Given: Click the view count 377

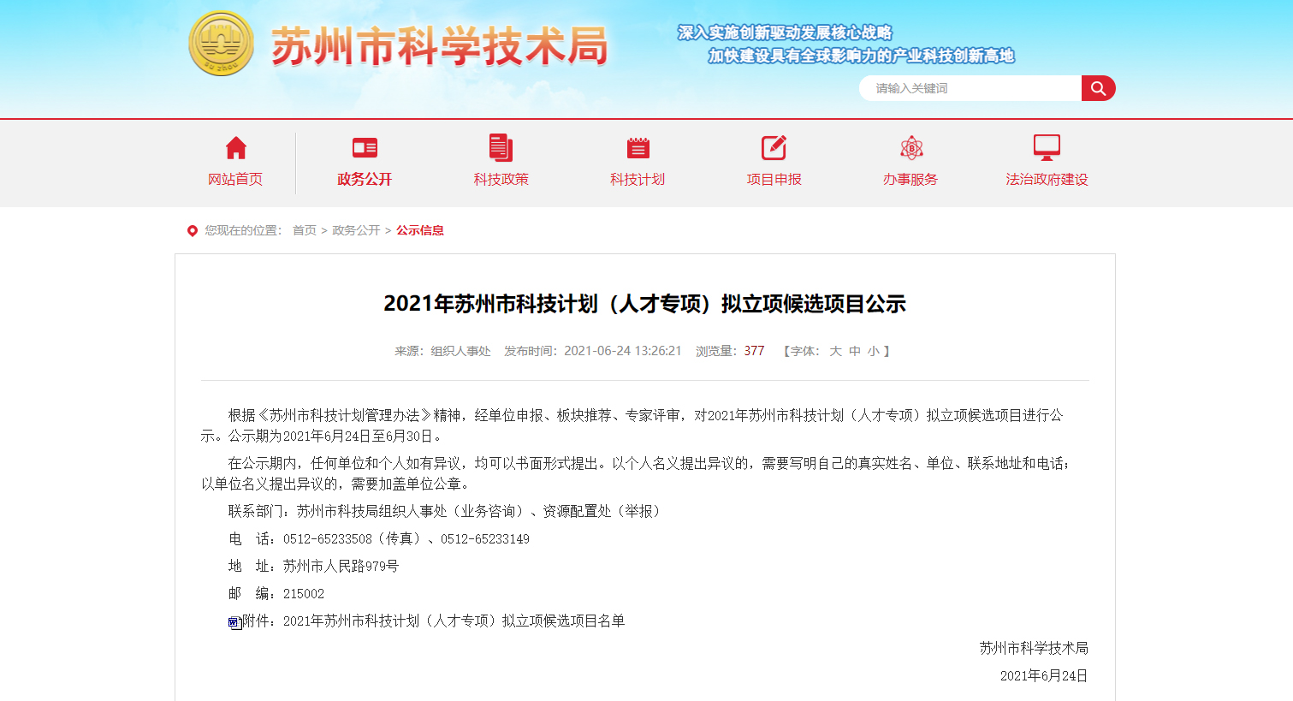Looking at the screenshot, I should coord(754,351).
